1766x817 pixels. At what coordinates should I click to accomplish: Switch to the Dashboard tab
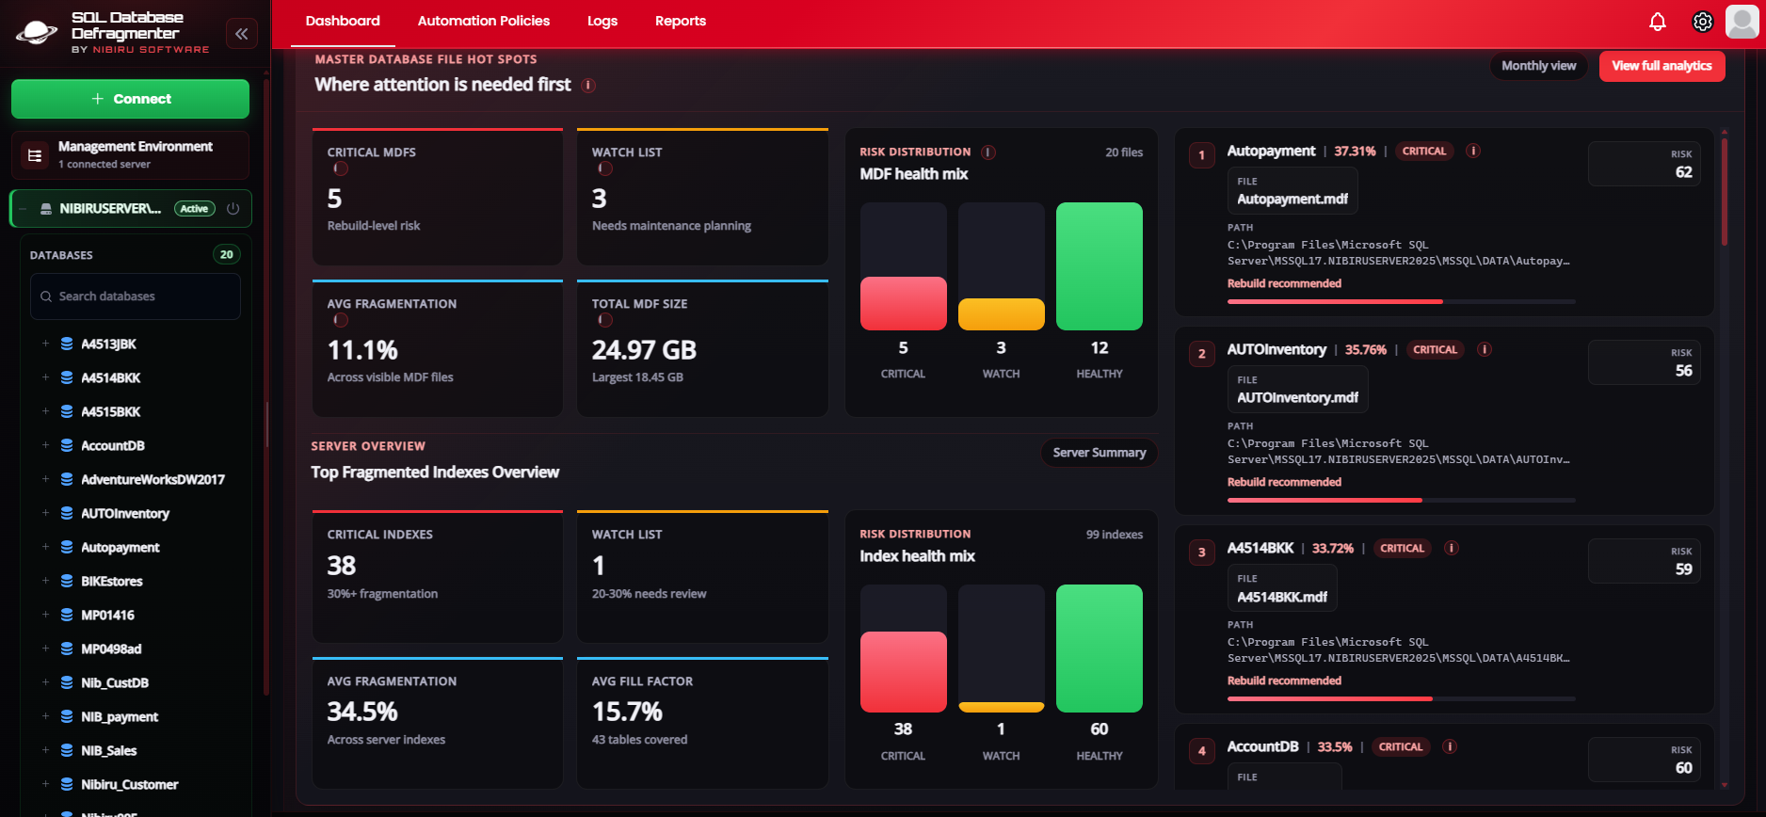[x=343, y=21]
